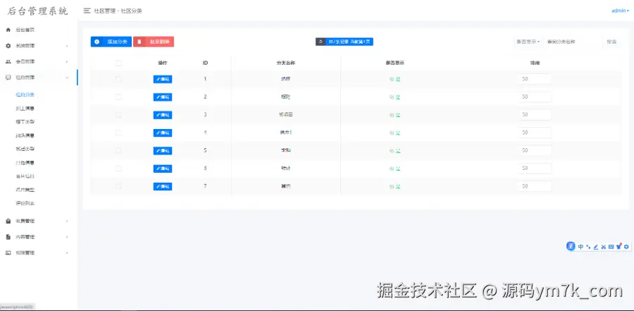Click the 搜索 search button
The height and width of the screenshot is (311, 634).
pos(611,42)
